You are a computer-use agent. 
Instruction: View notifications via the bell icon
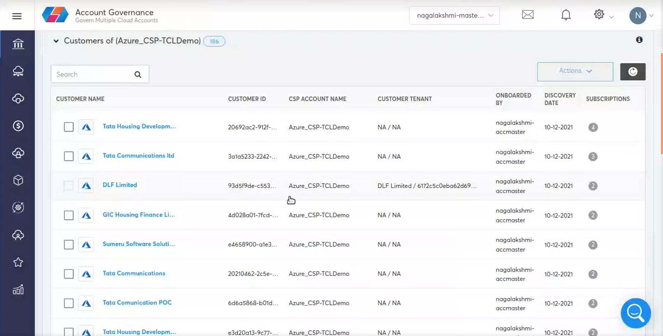pos(566,15)
